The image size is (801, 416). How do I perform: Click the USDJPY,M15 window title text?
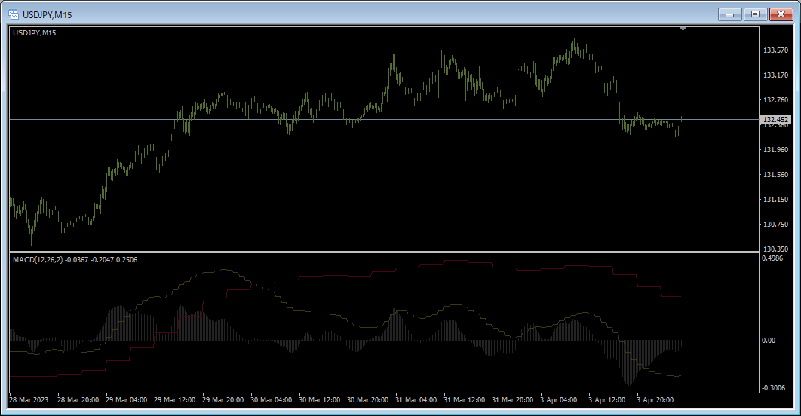point(47,15)
